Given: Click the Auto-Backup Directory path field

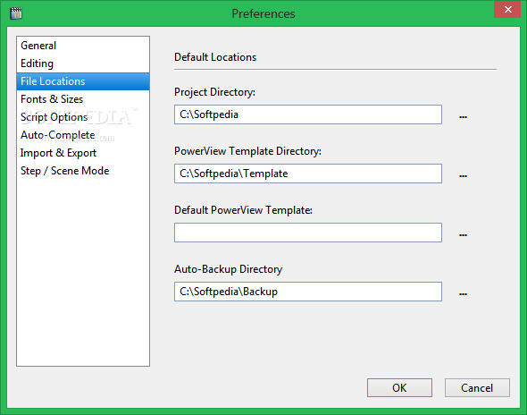Looking at the screenshot, I should tap(308, 292).
